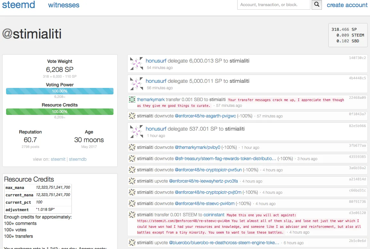
Task: Click stimialiti avatar on re-cryptopiotr-pvjt0m row
Action: click(132, 192)
